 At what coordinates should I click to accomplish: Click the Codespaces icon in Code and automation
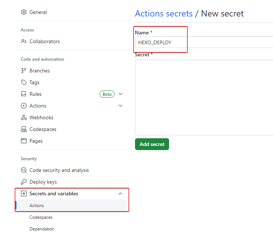click(24, 129)
